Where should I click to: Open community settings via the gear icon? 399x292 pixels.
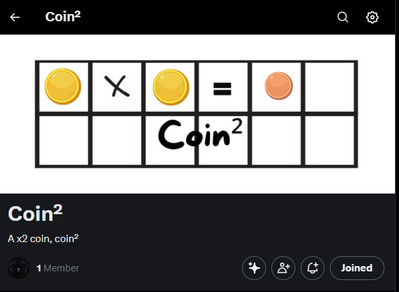click(x=372, y=17)
